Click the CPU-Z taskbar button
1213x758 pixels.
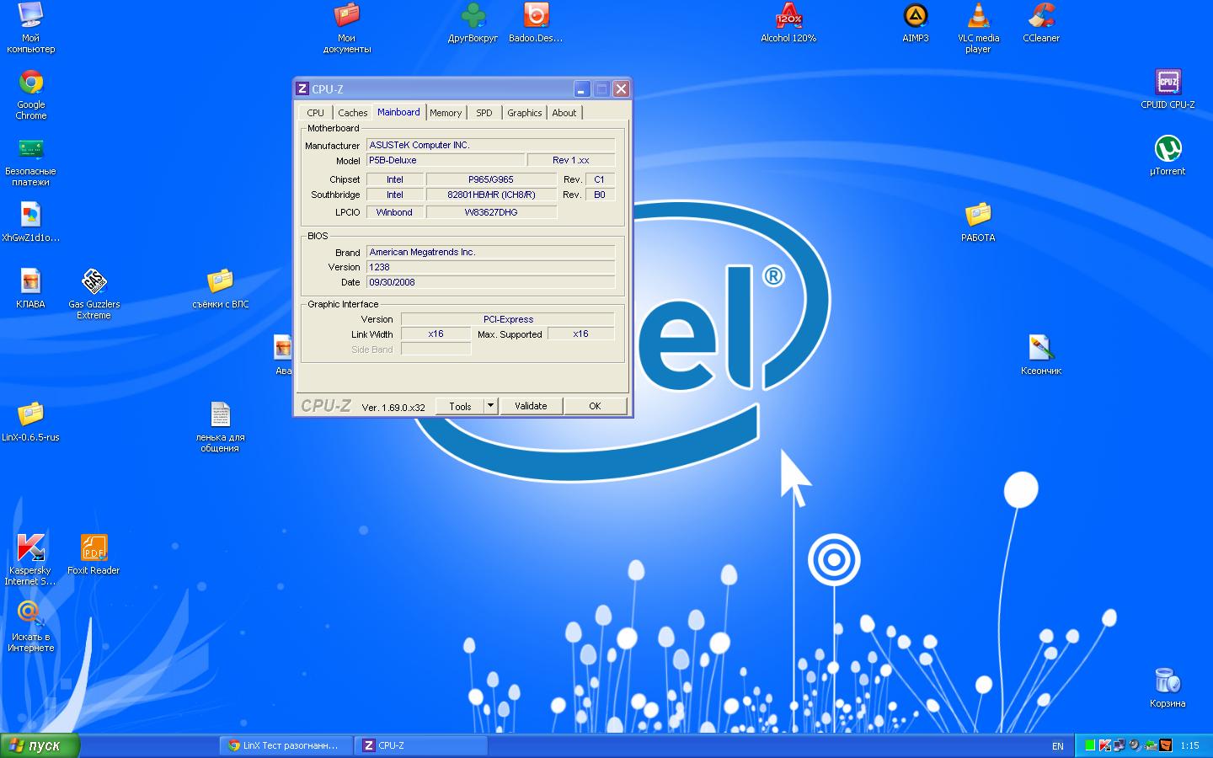click(x=421, y=745)
